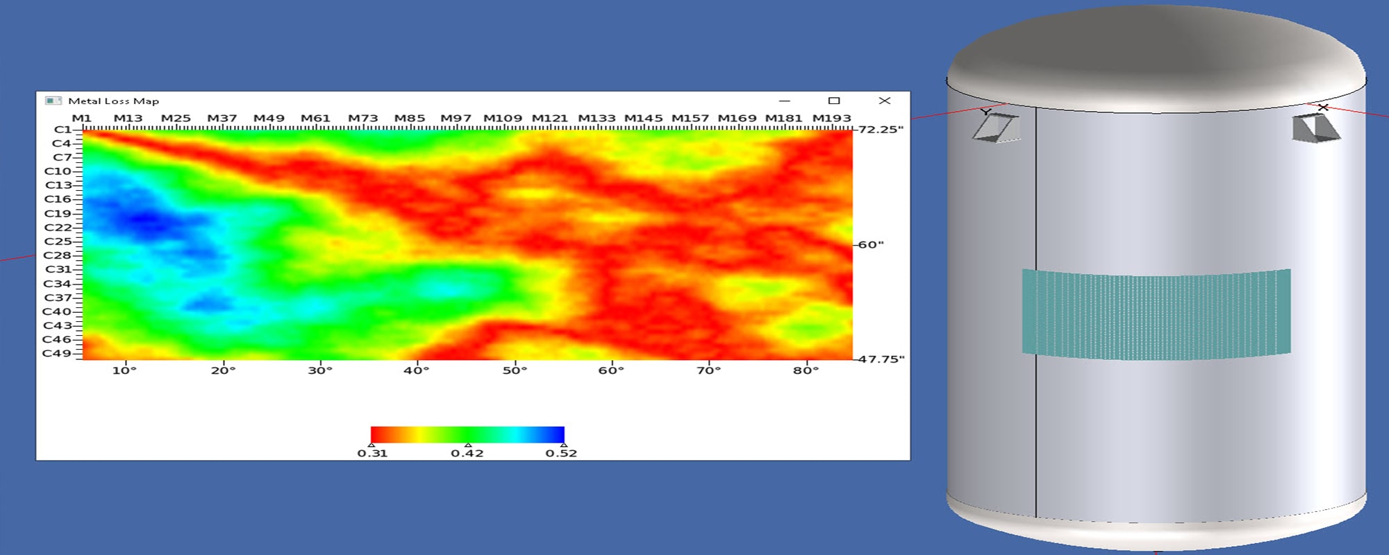Select the teal inspection grid on vessel

click(1156, 314)
